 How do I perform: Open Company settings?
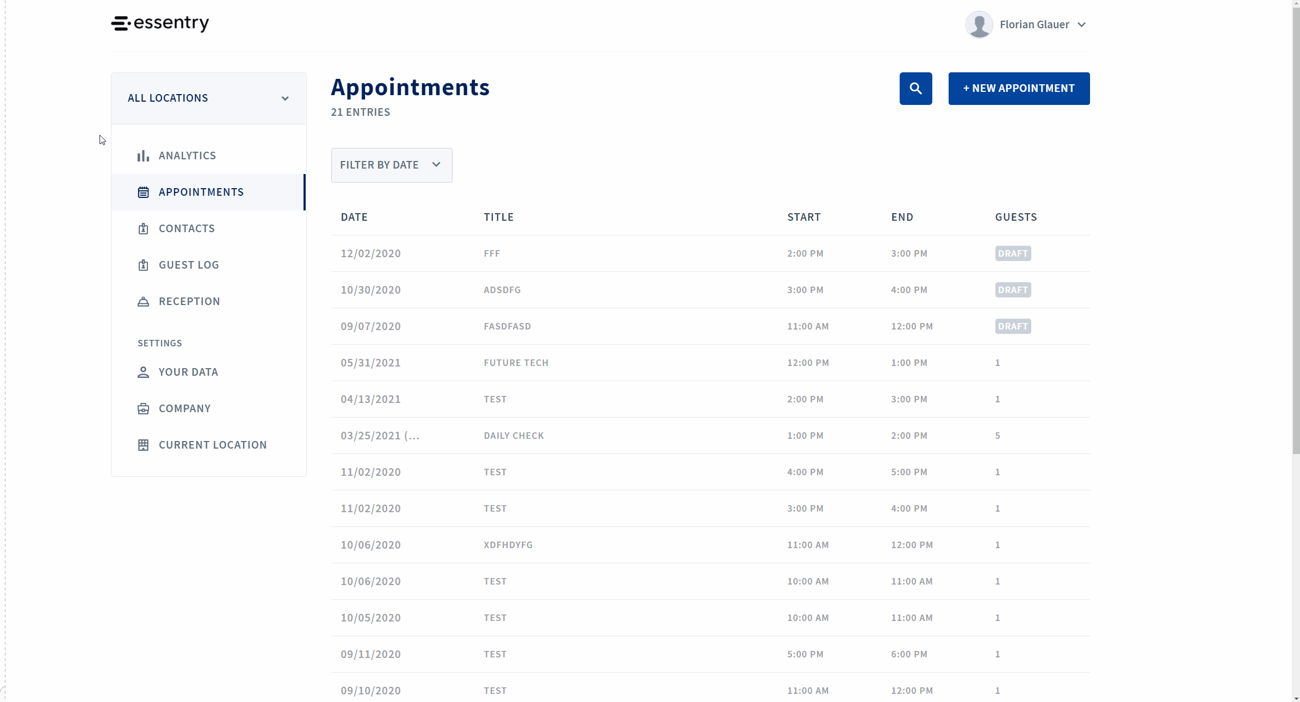[209, 409]
